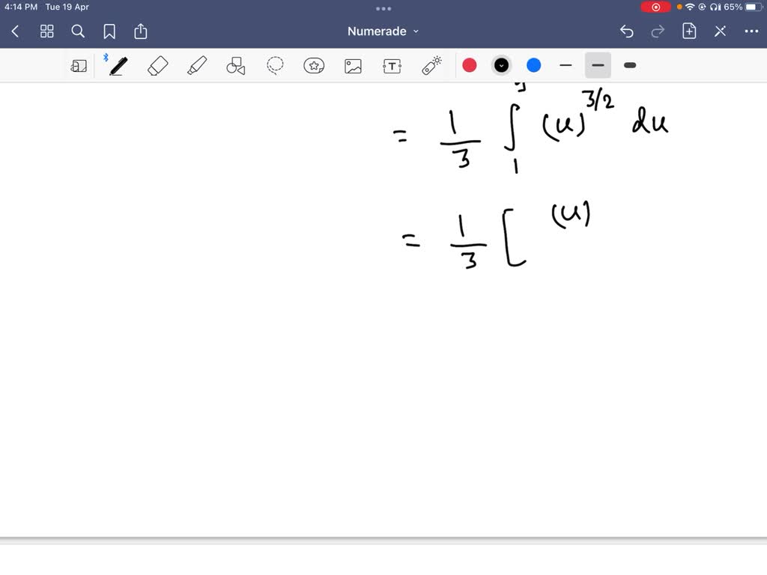Image resolution: width=767 pixels, height=575 pixels.
Task: Insert an image from the toolbar
Action: coord(353,65)
